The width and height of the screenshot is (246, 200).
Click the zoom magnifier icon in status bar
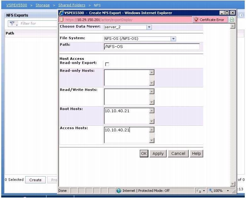click(211, 190)
